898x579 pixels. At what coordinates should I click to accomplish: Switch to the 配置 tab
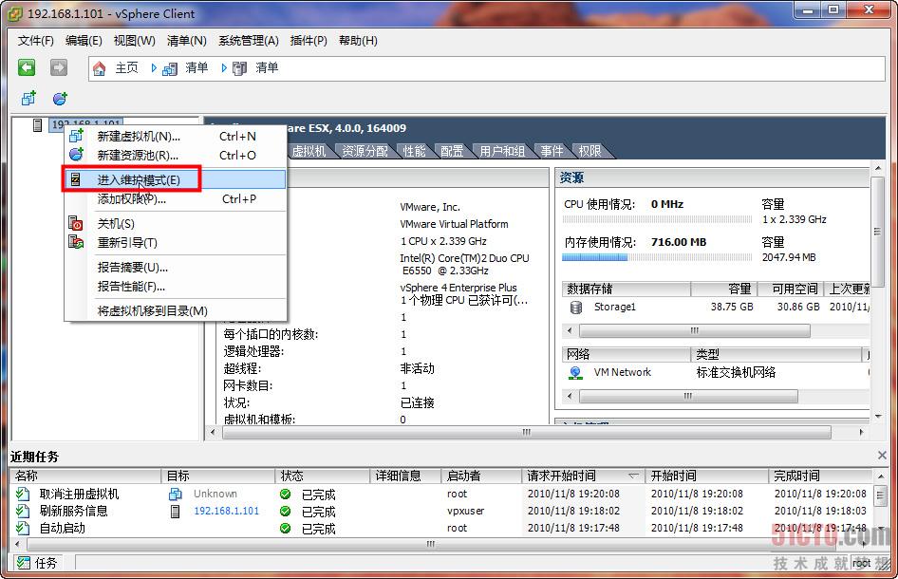point(452,151)
